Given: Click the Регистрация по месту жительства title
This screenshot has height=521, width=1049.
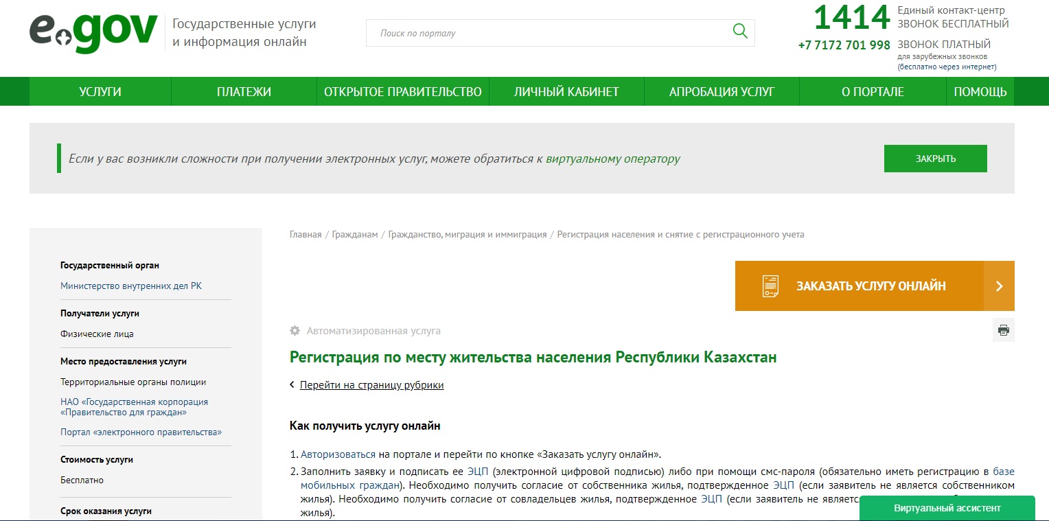Looking at the screenshot, I should click(533, 358).
